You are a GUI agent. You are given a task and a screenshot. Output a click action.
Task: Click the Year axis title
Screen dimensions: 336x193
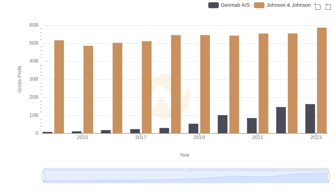tap(184, 155)
